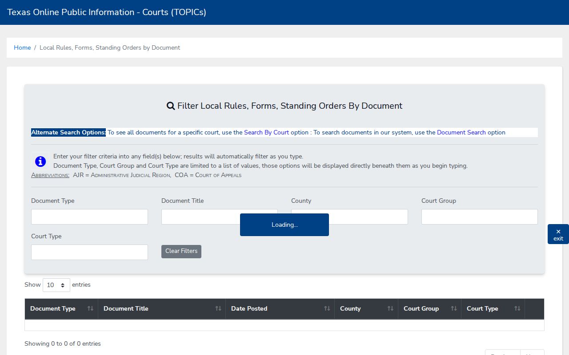This screenshot has height=355, width=569.
Task: Open the Document Search link
Action: click(x=461, y=132)
